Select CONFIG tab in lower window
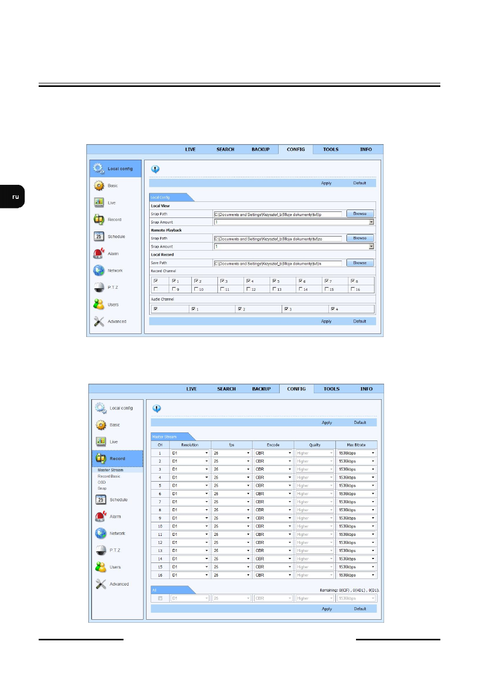The height and width of the screenshot is (678, 479). [296, 389]
